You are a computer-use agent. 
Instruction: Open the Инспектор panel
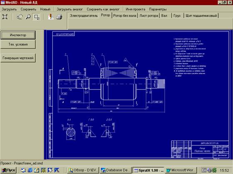[18, 35]
